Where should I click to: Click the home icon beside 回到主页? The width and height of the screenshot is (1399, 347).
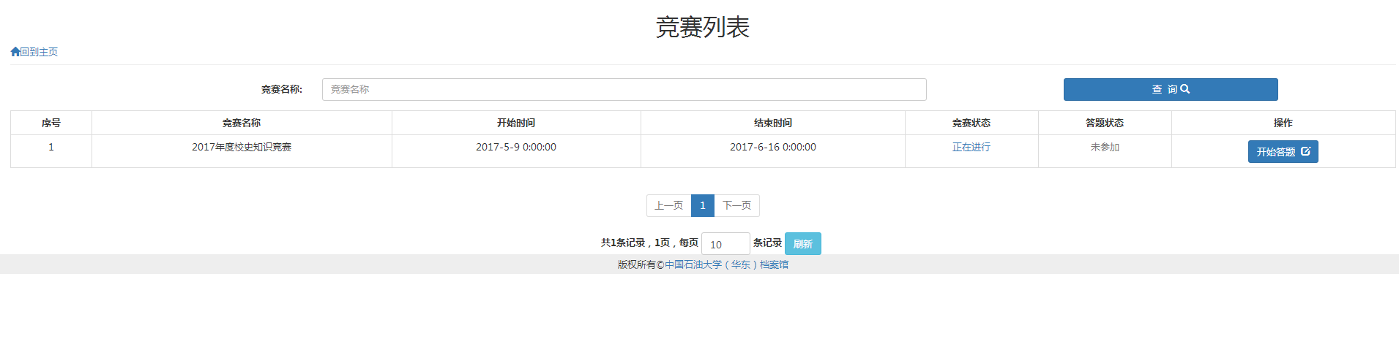(x=15, y=52)
